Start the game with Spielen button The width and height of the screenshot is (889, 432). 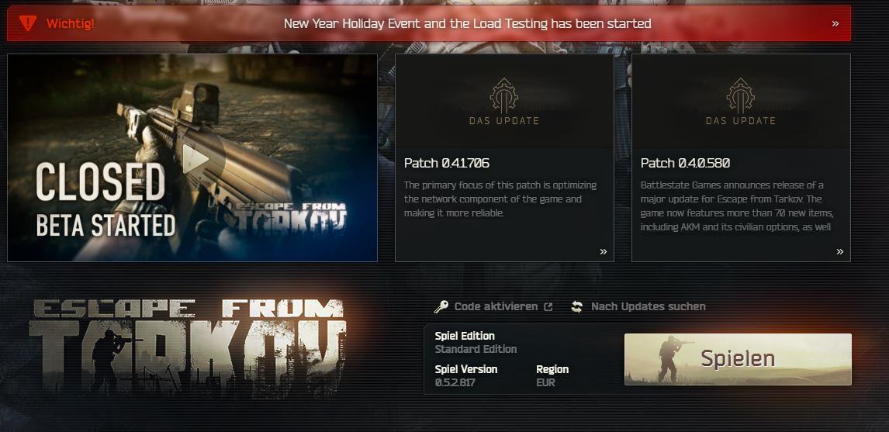coord(738,359)
